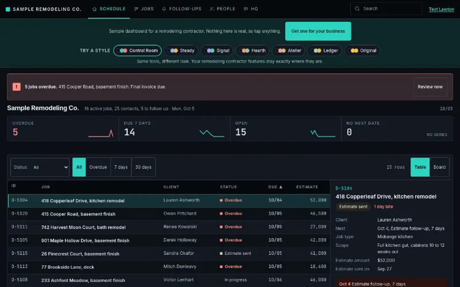Switch to the People tab
Screen dimensions: 460x287
click(223, 9)
